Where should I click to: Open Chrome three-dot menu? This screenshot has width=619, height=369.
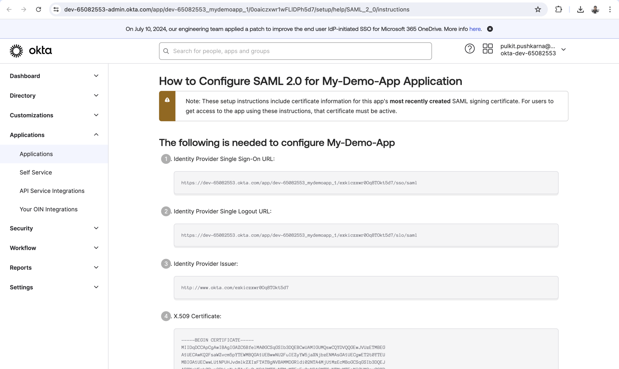[x=610, y=10]
